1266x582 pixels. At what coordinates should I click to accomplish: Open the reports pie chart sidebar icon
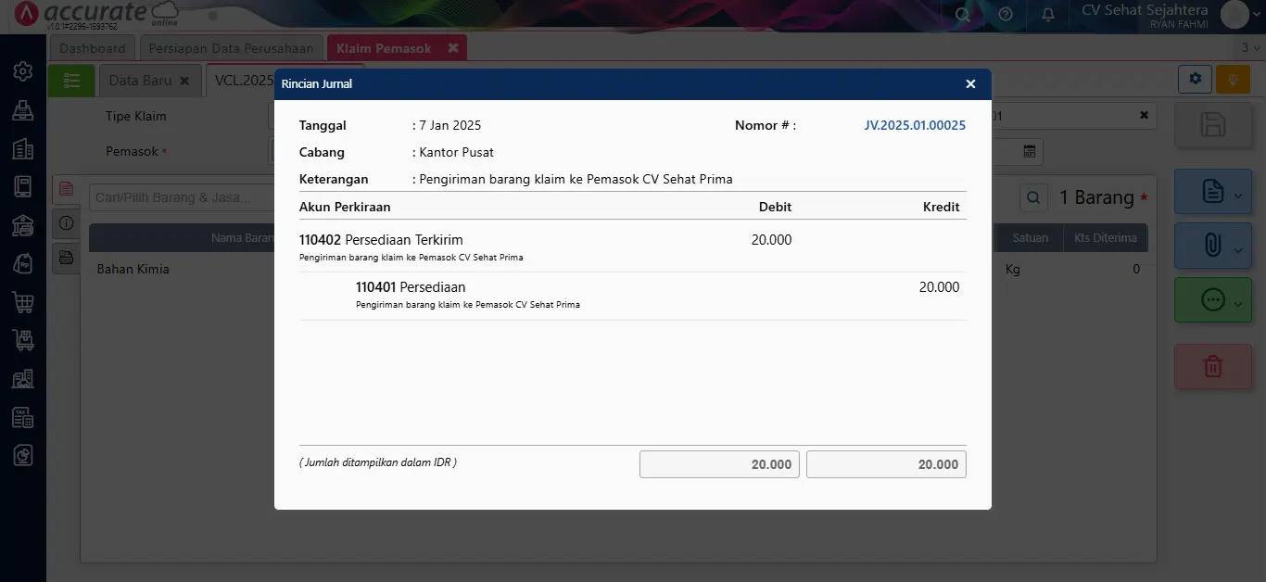click(23, 455)
